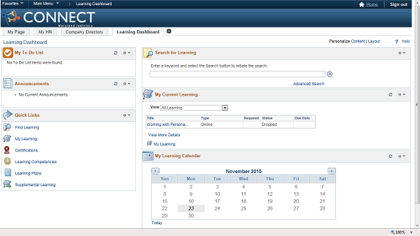Switch to the Company Directory tab
The image size is (420, 236).
coord(85,32)
